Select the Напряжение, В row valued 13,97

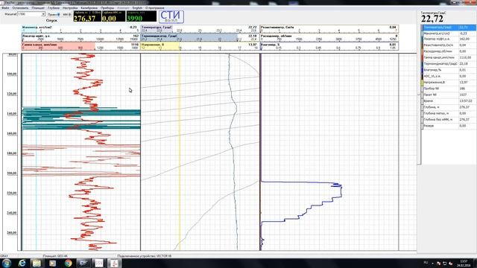449,83
